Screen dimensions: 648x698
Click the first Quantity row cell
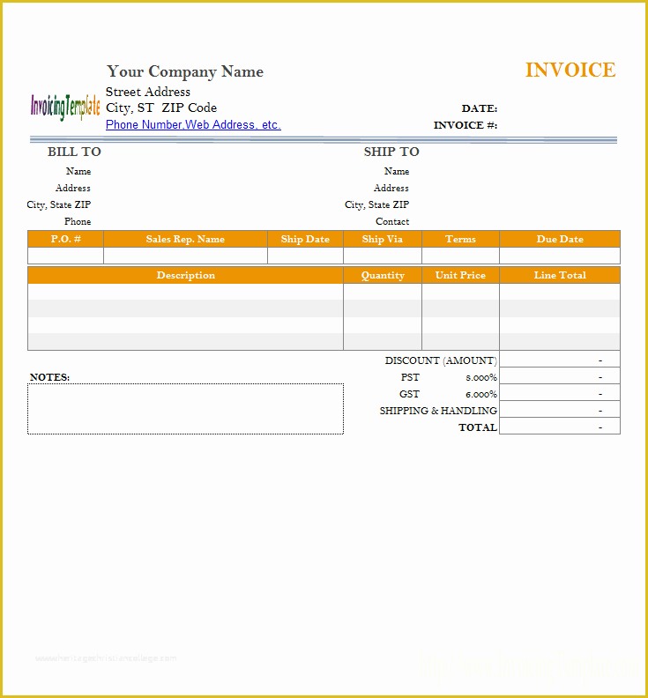click(x=383, y=292)
